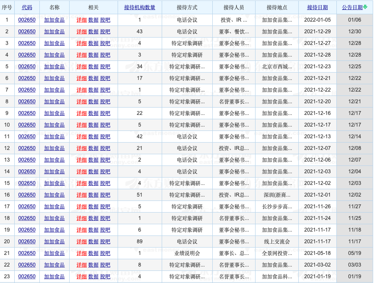Viewport: 374px width, 283px height.
Task: Select 接待地点 column header
Action: coord(277,7)
